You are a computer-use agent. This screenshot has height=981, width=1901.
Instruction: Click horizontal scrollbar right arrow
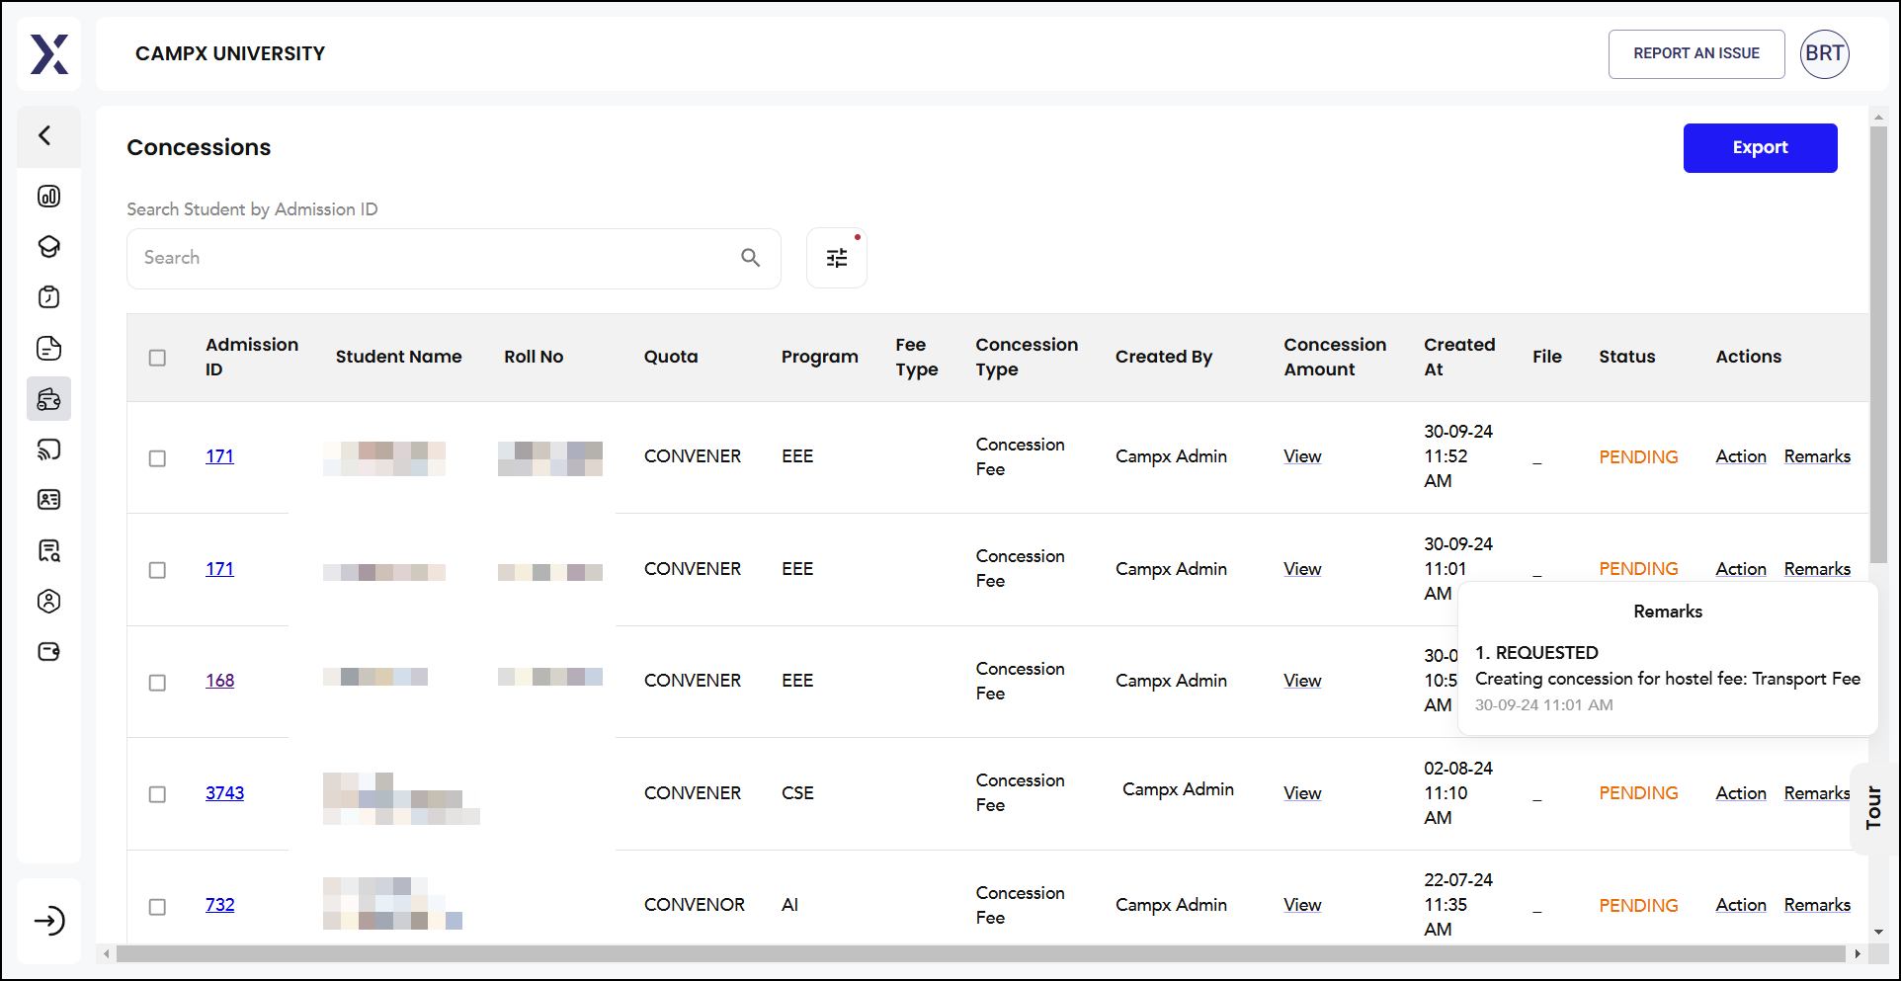coord(1858,954)
